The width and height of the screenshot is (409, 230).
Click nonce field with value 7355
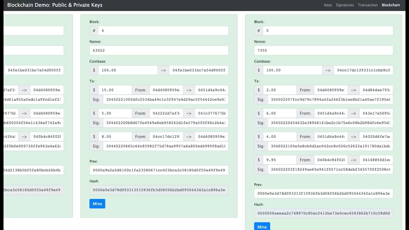[323, 50]
